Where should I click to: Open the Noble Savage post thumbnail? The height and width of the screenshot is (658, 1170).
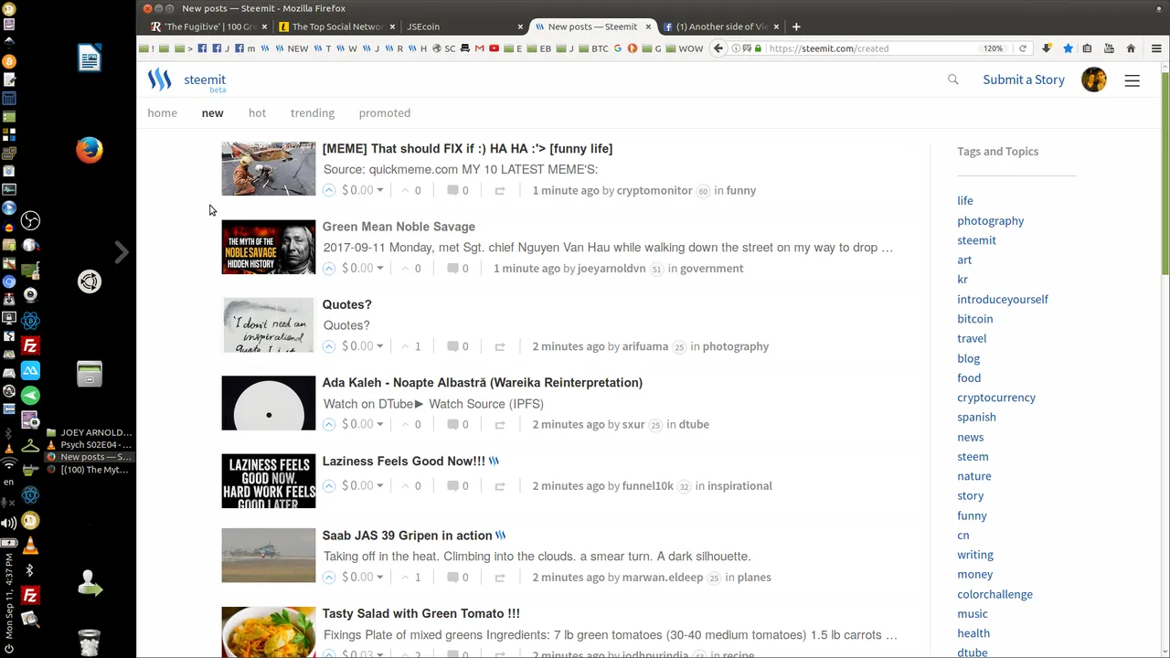coord(268,247)
